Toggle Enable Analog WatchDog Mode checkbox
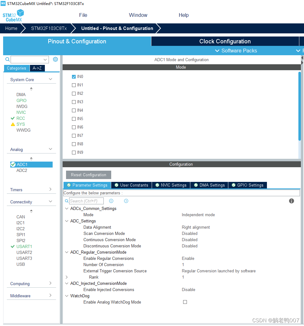 185,302
